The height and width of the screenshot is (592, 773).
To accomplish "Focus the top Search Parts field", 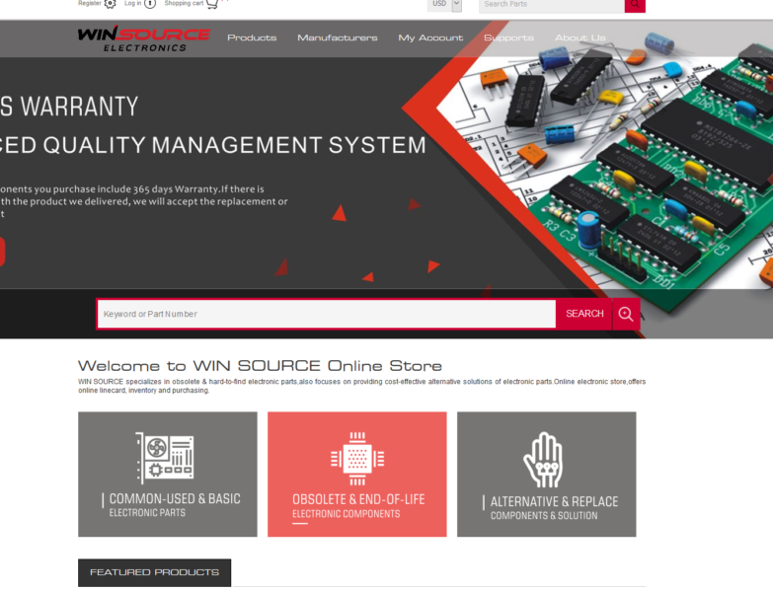I will 551,5.
